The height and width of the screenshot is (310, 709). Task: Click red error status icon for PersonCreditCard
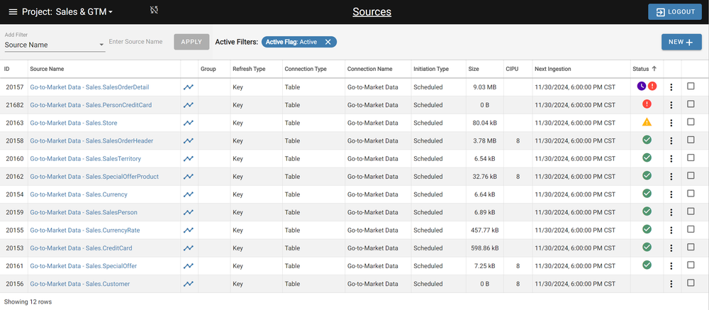coord(647,104)
